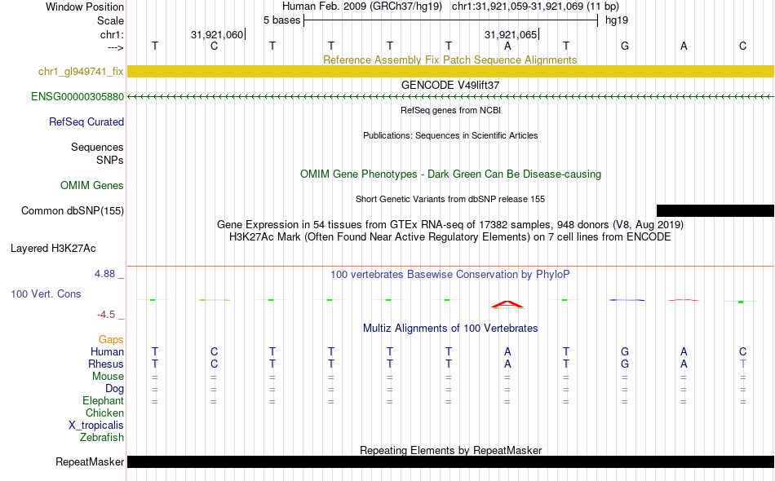Select the Dog species row label

[114, 389]
